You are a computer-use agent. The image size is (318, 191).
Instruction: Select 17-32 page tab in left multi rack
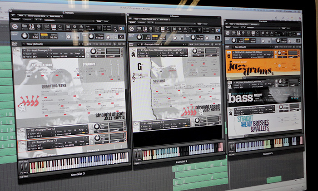tap(95, 44)
